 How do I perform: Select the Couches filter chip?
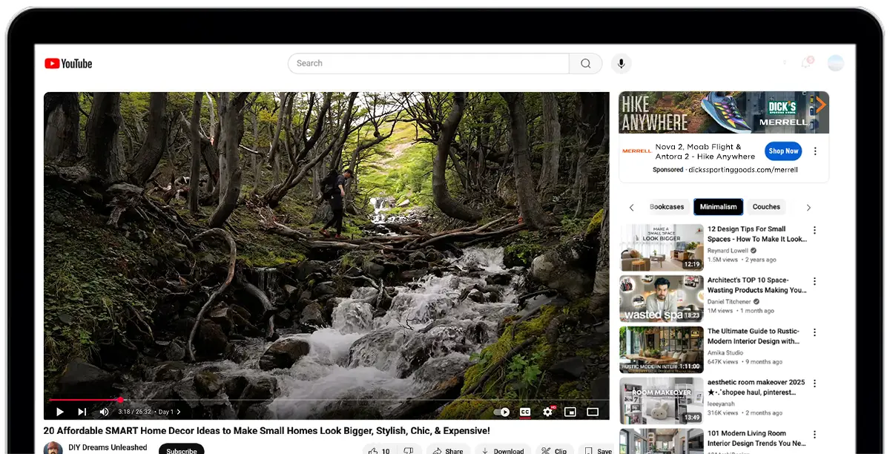click(766, 207)
